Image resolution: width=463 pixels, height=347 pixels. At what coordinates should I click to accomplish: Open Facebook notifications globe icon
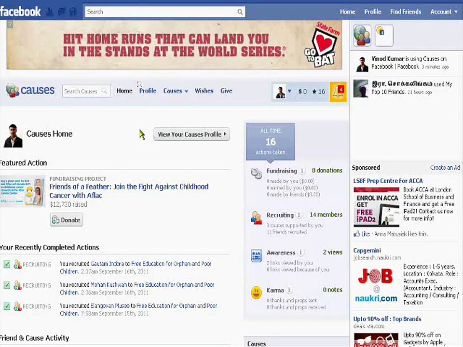(73, 12)
